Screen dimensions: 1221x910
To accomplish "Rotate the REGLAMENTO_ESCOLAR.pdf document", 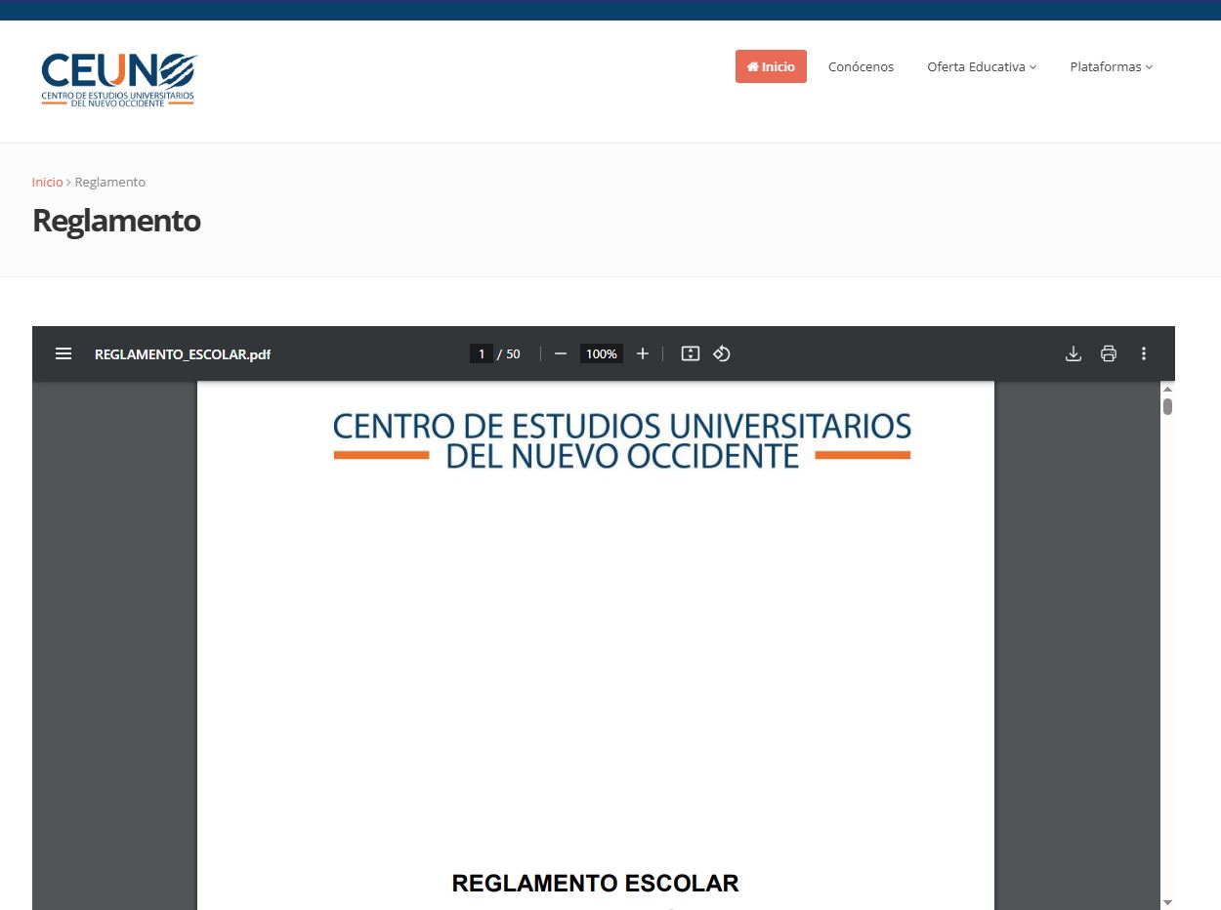I will 721,353.
